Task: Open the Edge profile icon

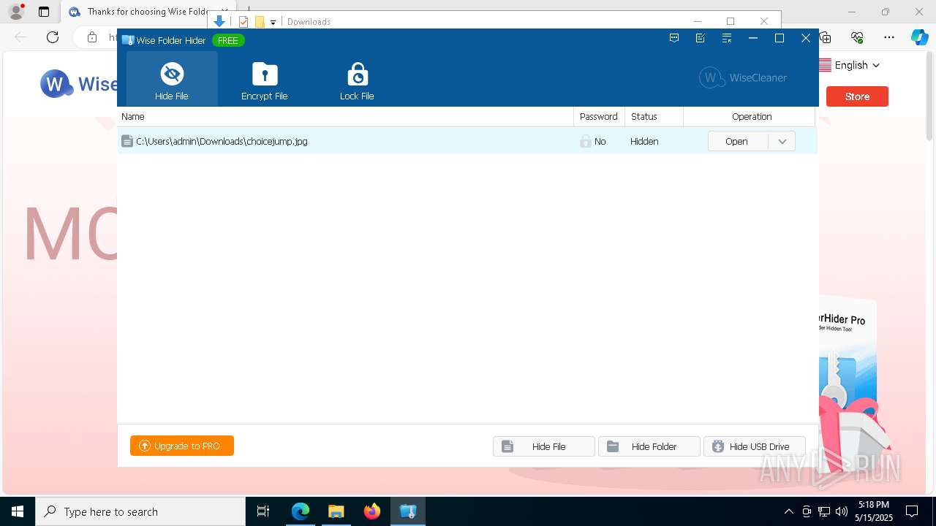Action: (16, 12)
